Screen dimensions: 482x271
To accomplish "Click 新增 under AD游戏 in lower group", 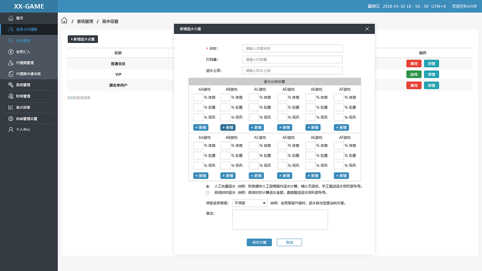I will [285, 176].
